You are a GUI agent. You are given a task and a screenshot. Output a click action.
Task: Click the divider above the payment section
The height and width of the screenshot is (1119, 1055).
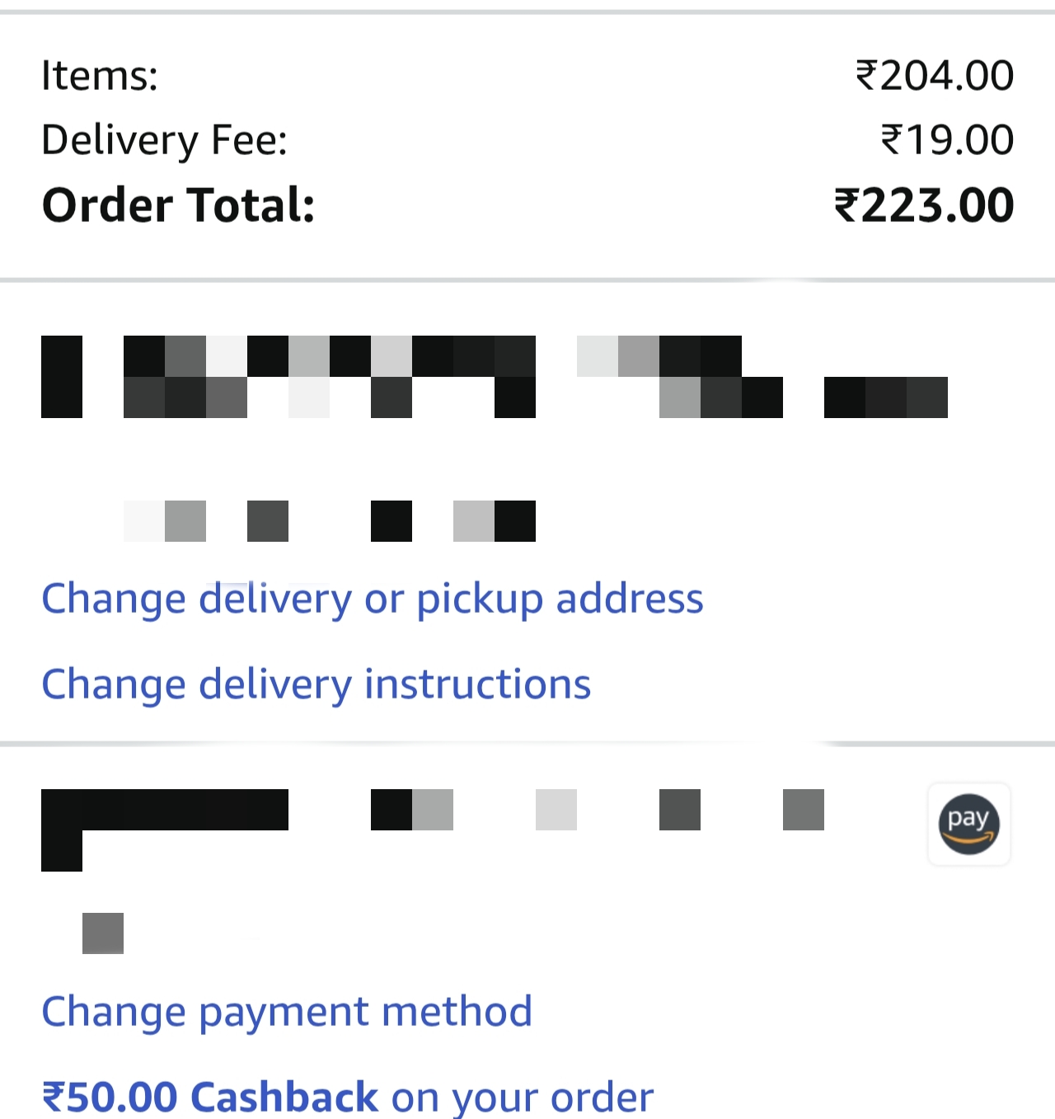pos(527,744)
